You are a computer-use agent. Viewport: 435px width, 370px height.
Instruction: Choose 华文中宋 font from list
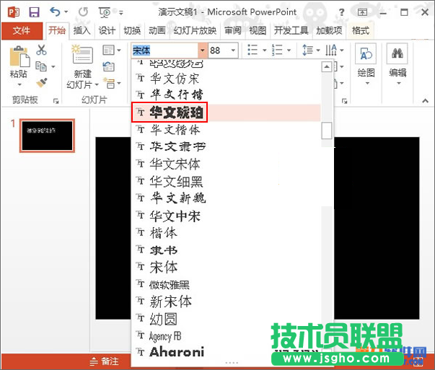pos(226,216)
